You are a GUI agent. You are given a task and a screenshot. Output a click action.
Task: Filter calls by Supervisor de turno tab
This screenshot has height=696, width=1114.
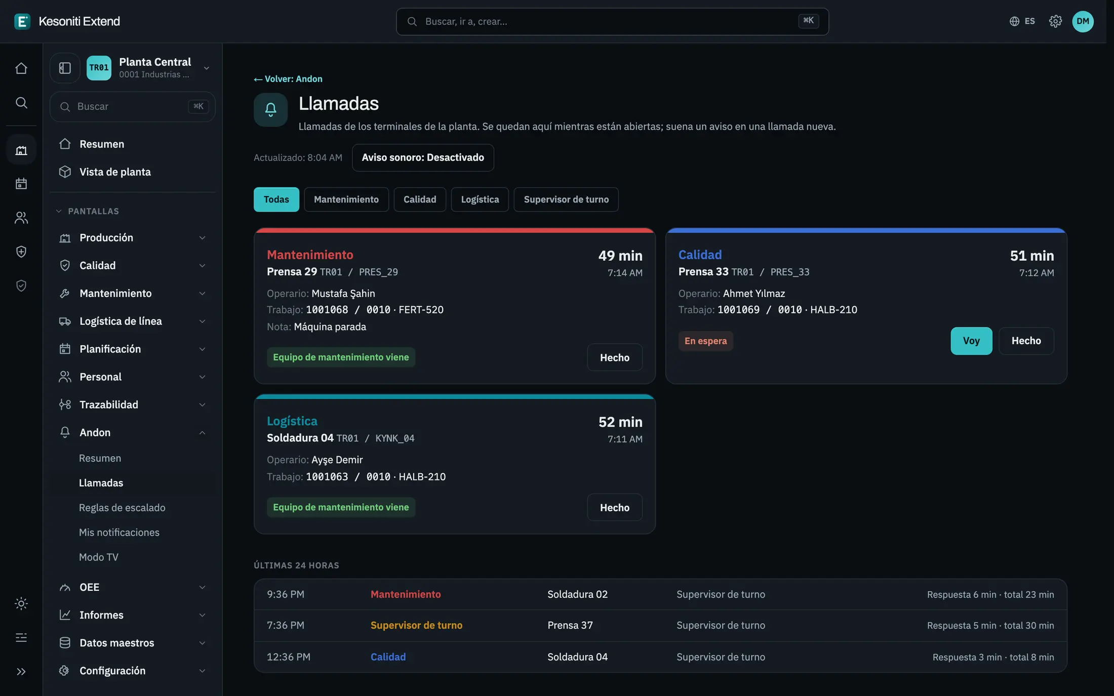566,199
